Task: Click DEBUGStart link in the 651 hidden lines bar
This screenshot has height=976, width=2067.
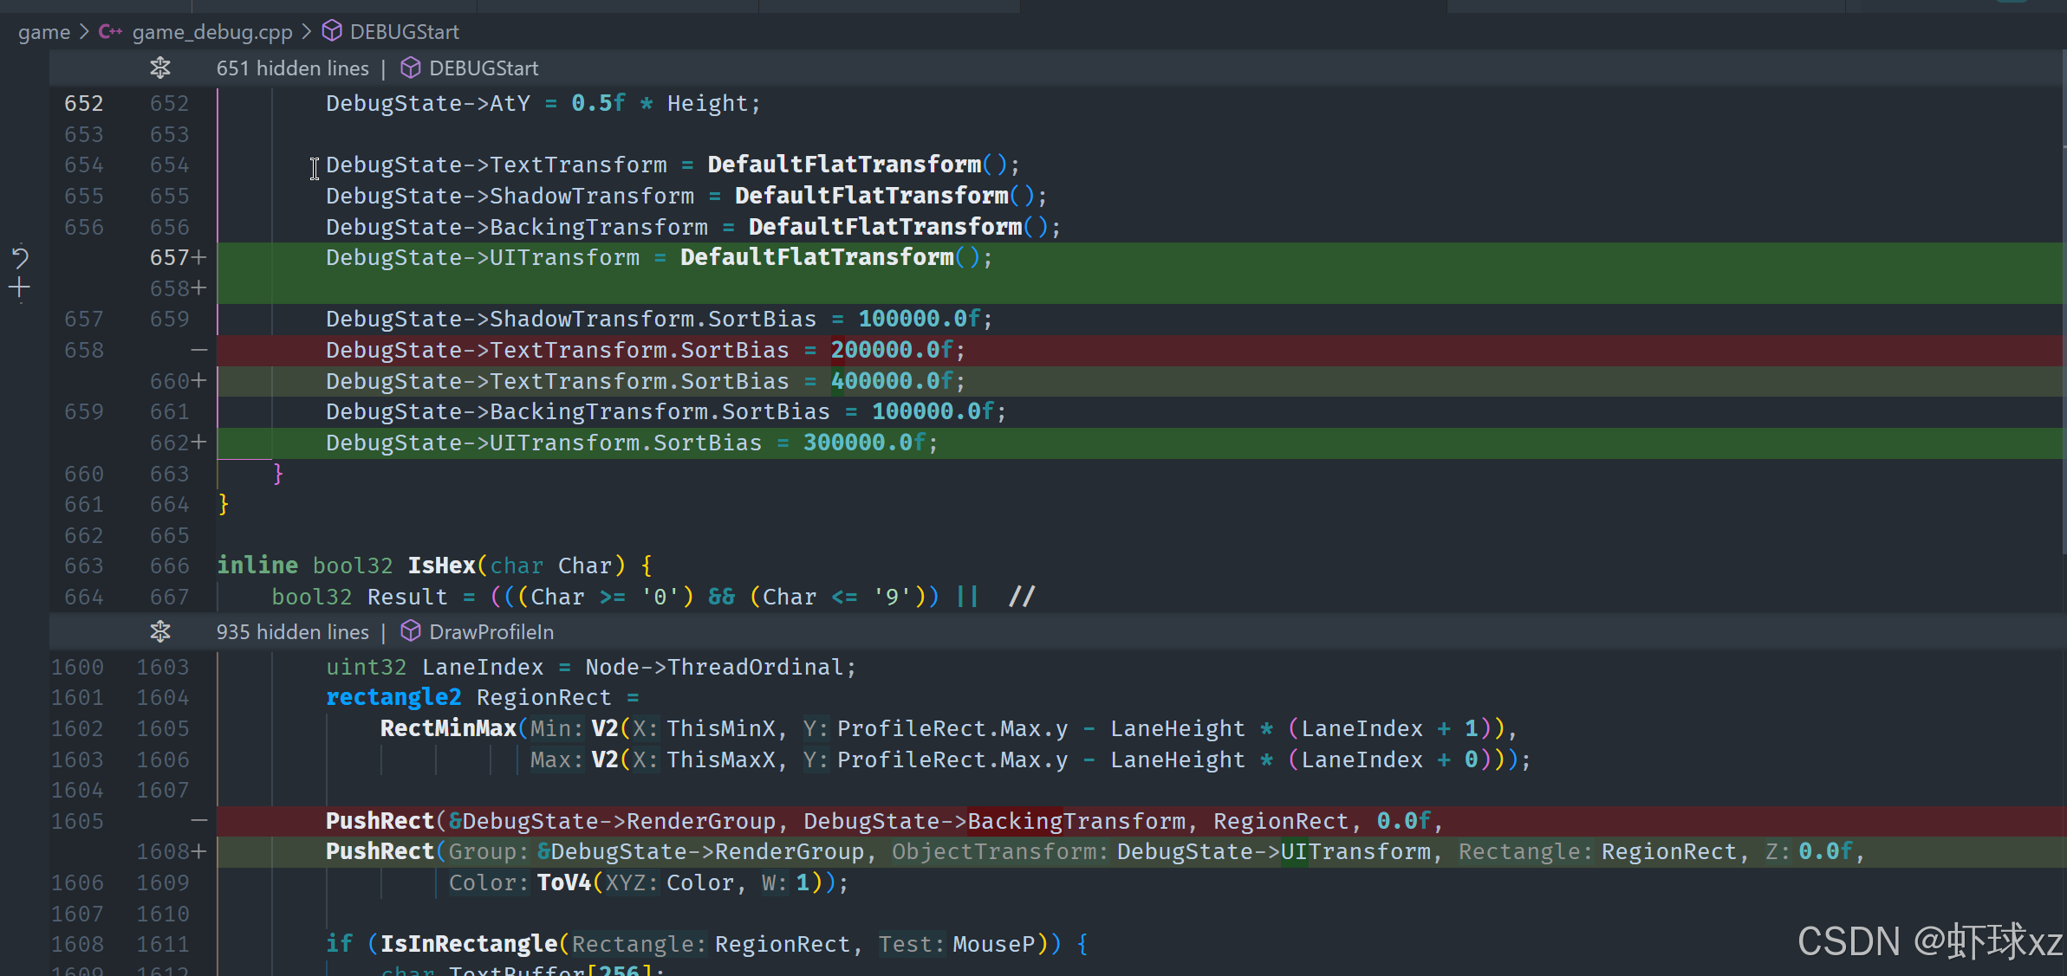Action: [484, 68]
